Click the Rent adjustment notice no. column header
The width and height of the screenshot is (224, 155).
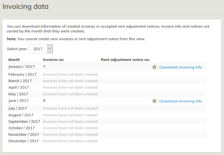[x=125, y=60]
